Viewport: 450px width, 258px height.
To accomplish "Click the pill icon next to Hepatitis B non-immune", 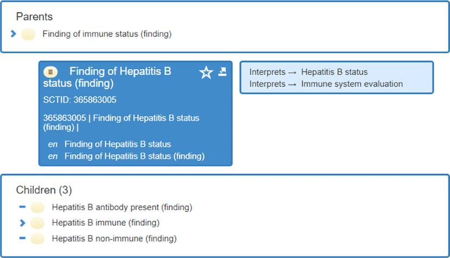I will pyautogui.click(x=38, y=238).
